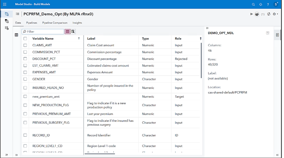Screen dimensions: 284x158
Task: Click the user profile avatar button
Action: [276, 4]
